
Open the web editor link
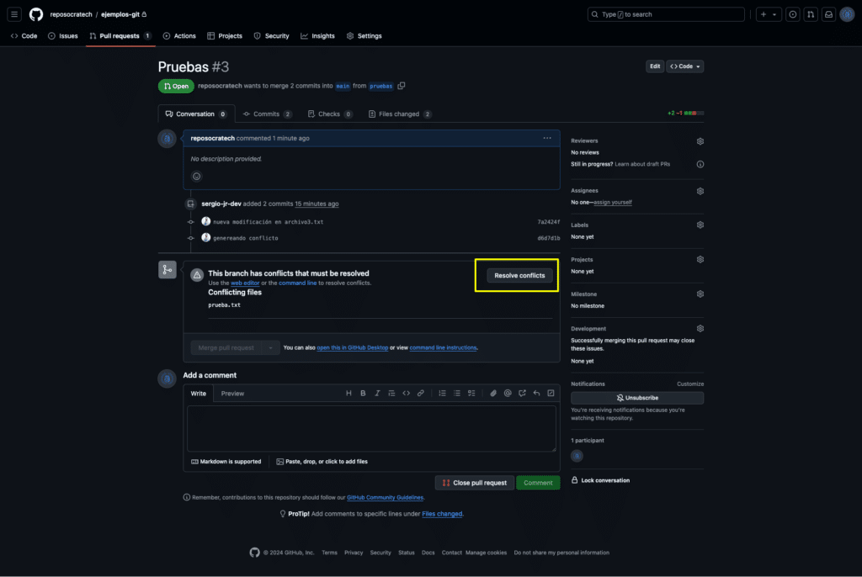245,283
